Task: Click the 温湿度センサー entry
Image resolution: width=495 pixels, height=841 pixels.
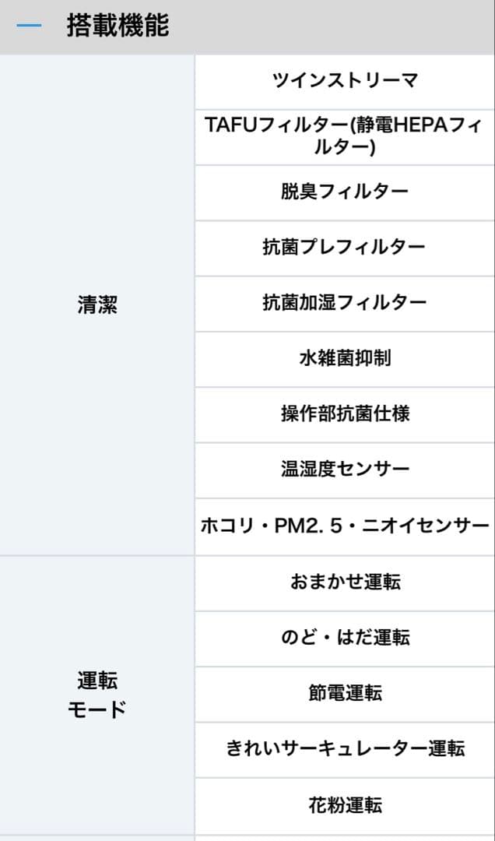Action: pyautogui.click(x=345, y=470)
